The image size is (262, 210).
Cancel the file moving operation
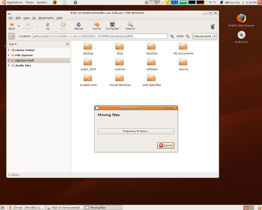point(166,145)
